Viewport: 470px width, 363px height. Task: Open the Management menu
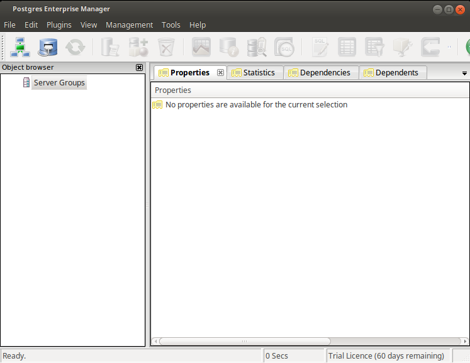click(129, 25)
